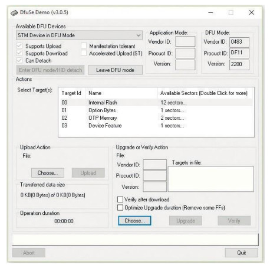The height and width of the screenshot is (265, 270).
Task: Minimize the DfuSe Demo window
Action: tap(210, 12)
